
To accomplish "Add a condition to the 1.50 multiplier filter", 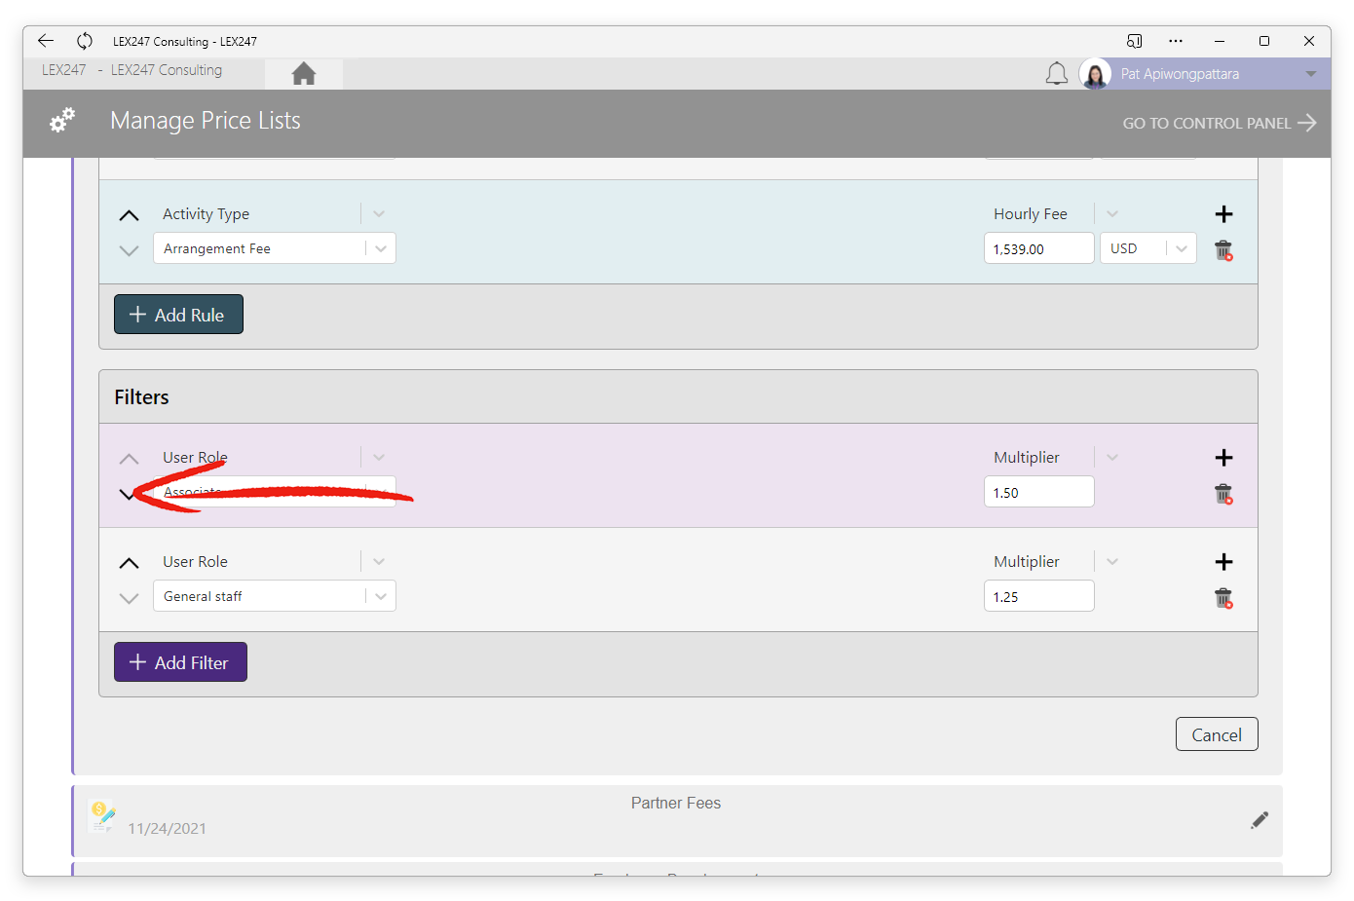I will 1224,458.
